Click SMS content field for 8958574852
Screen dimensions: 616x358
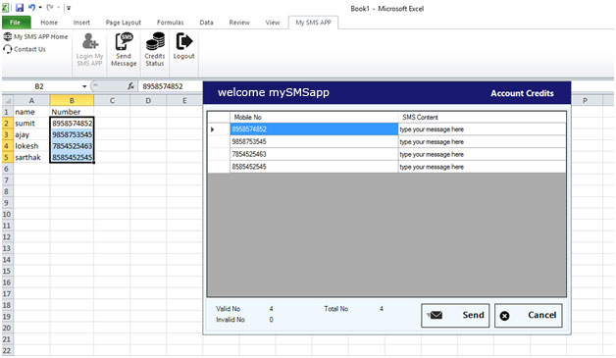pyautogui.click(x=482, y=129)
